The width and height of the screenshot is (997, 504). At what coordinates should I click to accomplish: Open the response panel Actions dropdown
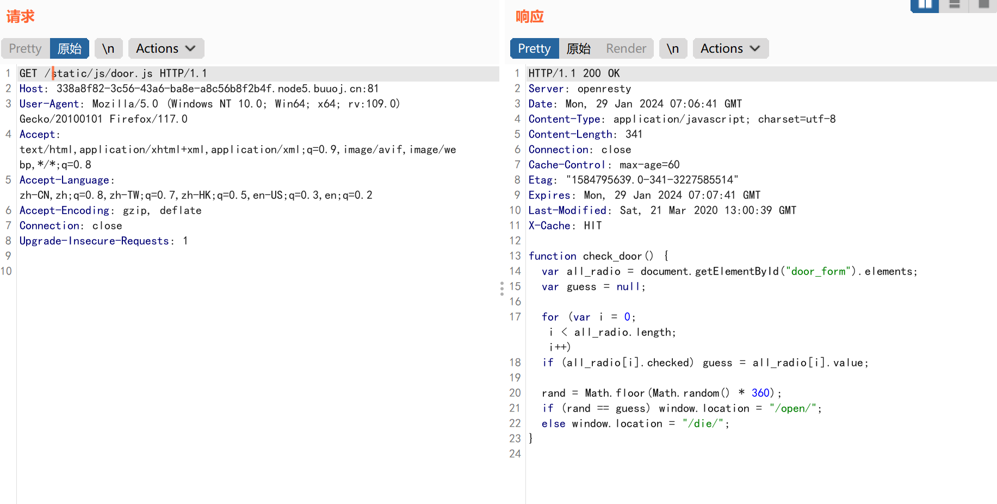pyautogui.click(x=730, y=48)
